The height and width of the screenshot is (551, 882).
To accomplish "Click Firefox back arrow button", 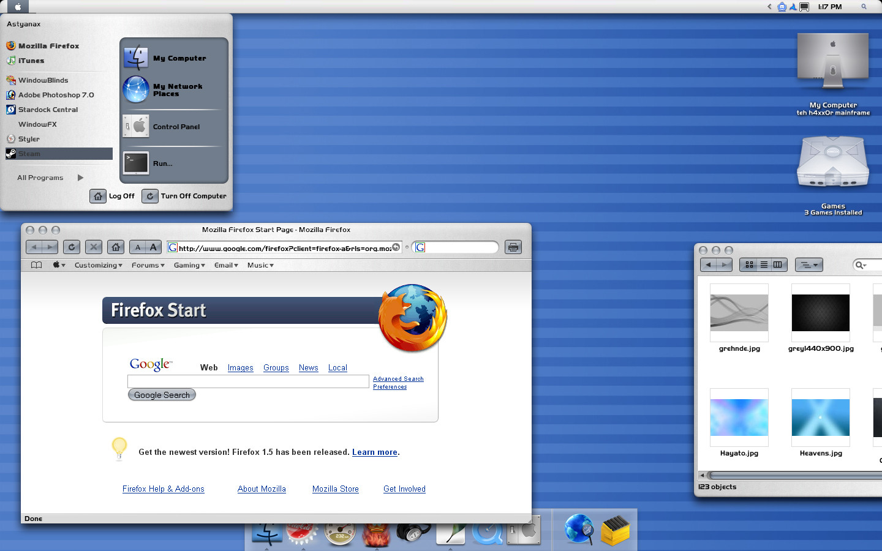I will pos(34,247).
